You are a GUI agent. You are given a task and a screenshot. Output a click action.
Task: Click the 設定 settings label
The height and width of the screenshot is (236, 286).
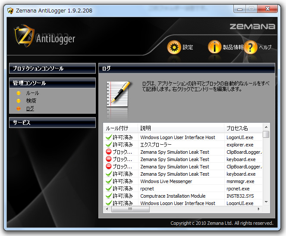tap(188, 47)
